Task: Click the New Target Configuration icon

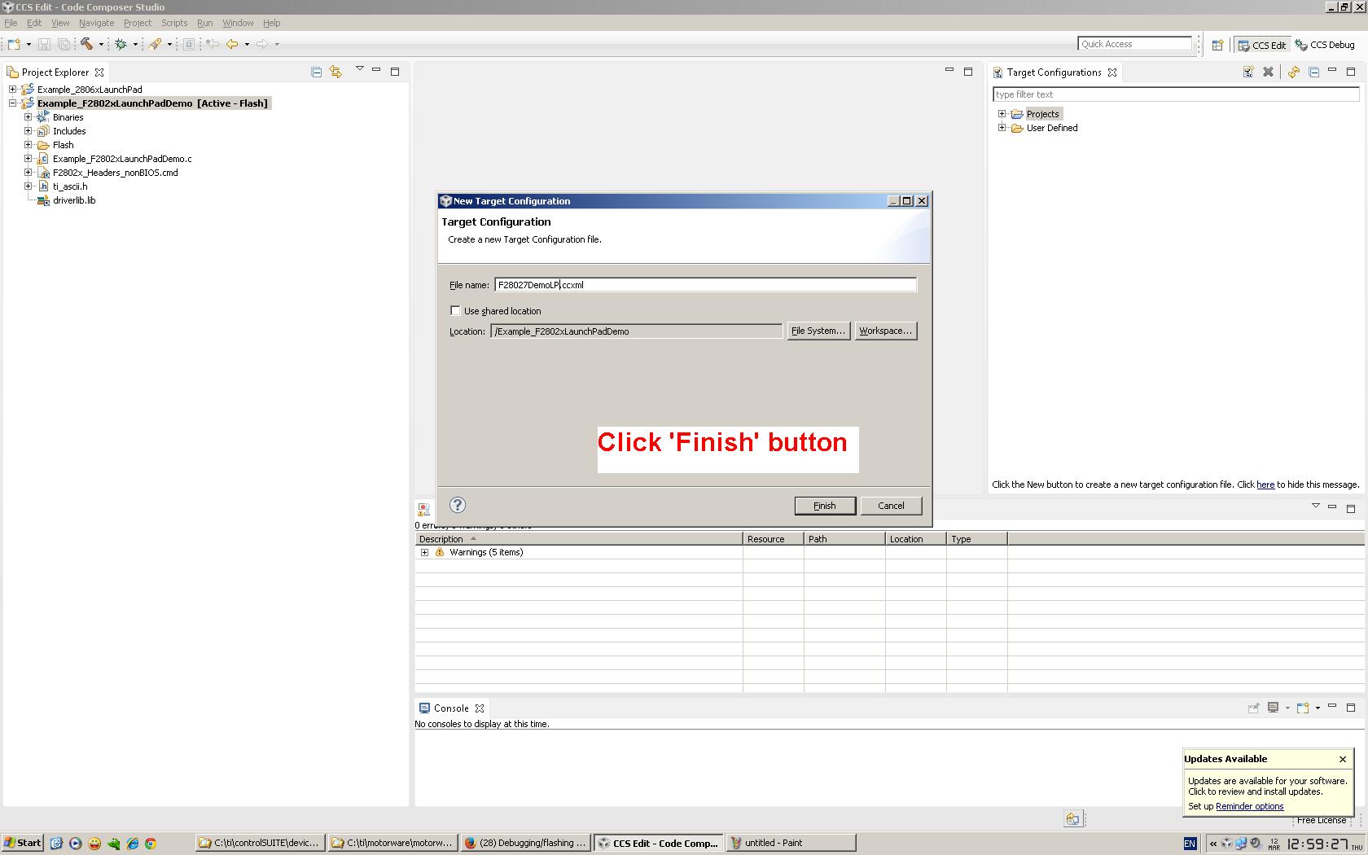Action: (x=1248, y=72)
